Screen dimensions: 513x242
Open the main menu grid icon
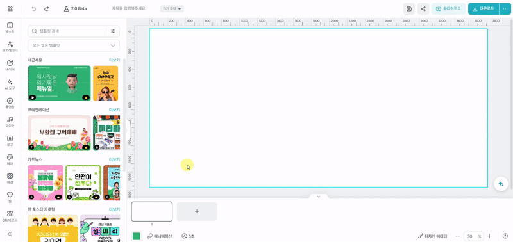10,9
